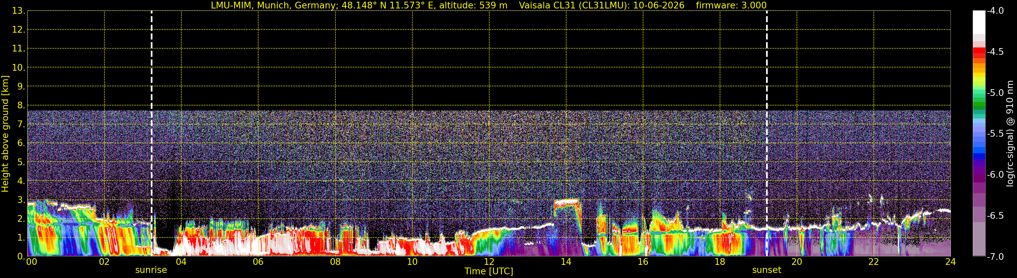
Task: Click the 'Time [UTC]' axis label
Action: tap(489, 271)
